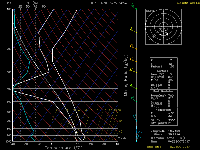The image size is (200, 150).
Task: Click the 1000 mb pressure axis label
Action: [x=8, y=141]
